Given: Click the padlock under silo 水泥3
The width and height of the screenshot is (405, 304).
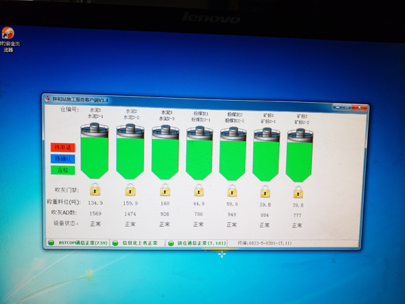Looking at the screenshot, I should [165, 191].
